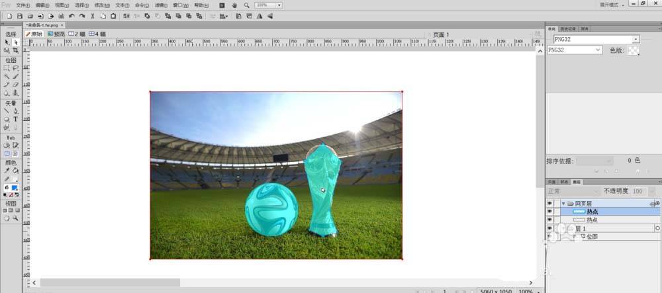Screen dimensions: 662x293
Task: Click the Undo arrow in main toolbar
Action: click(x=71, y=15)
